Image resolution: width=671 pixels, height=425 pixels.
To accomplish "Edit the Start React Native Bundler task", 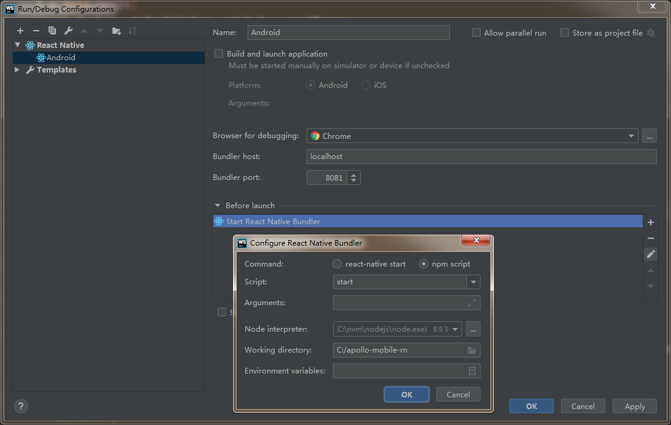I will pyautogui.click(x=651, y=254).
